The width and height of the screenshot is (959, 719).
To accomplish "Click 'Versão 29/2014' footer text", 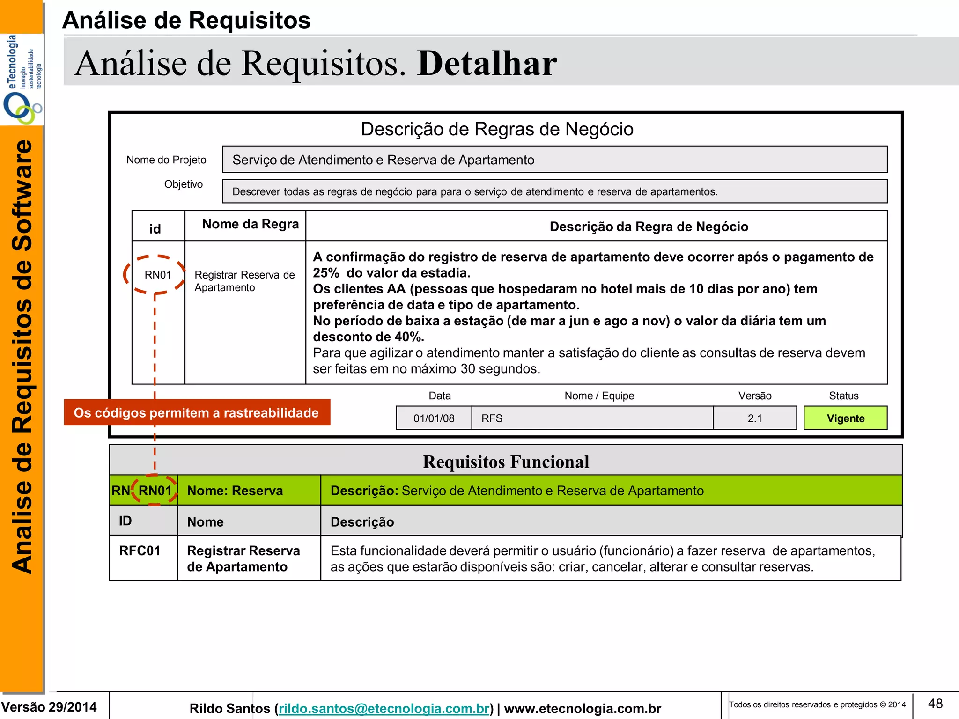I will click(x=49, y=707).
